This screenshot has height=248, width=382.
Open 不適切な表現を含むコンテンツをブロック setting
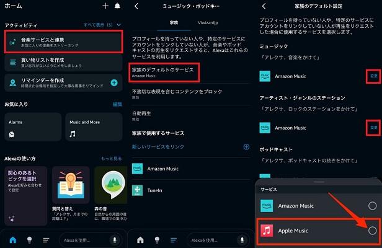pos(191,94)
